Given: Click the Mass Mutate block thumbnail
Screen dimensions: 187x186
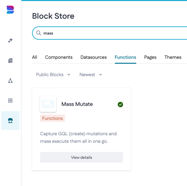Looking at the screenshot, I should [48, 104].
